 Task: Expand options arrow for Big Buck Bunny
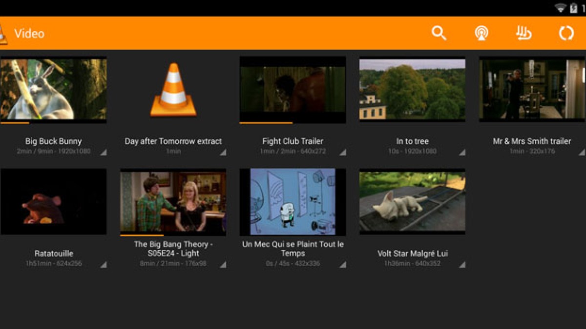click(x=104, y=153)
